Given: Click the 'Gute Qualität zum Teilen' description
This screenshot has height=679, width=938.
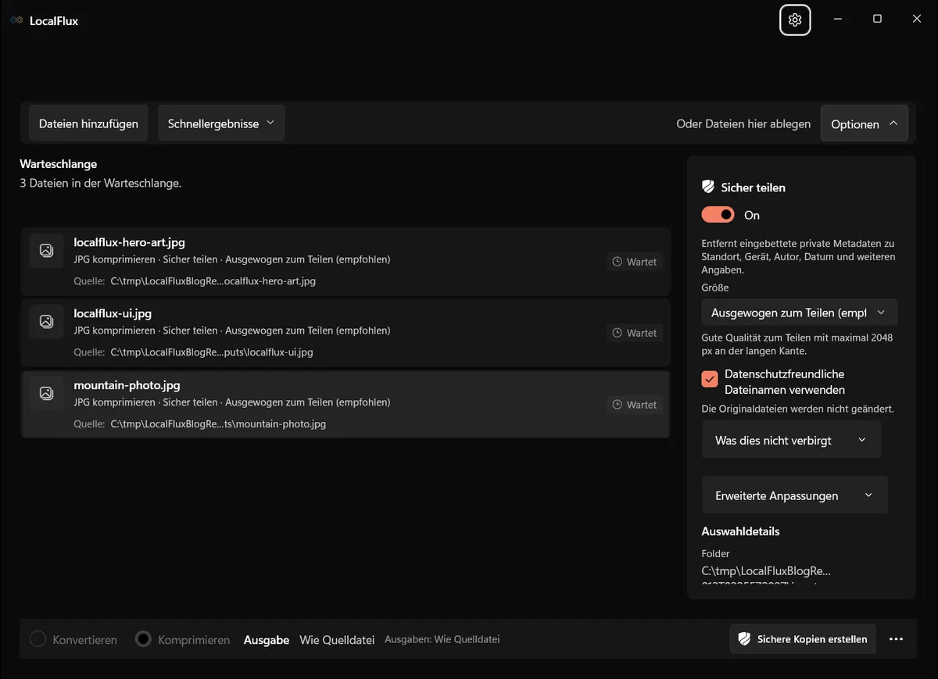Looking at the screenshot, I should pos(797,345).
